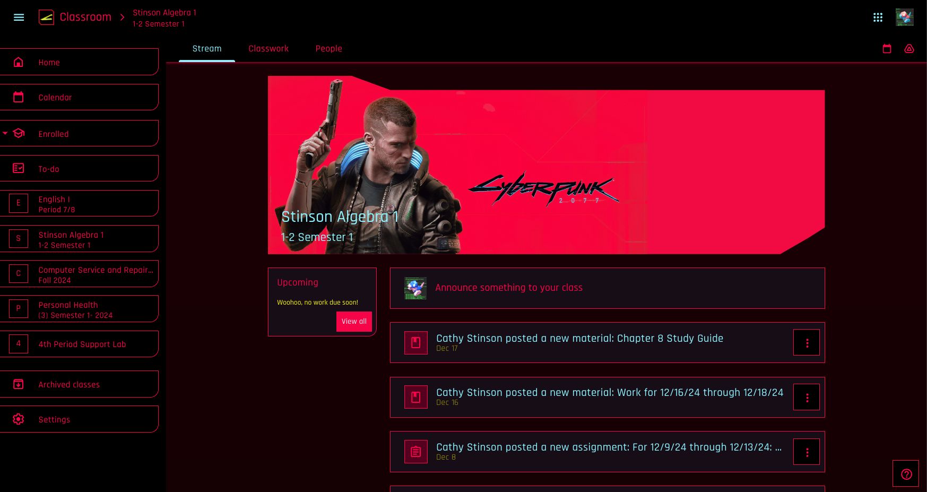Viewport: 927px width, 492px height.
Task: Open Stinson Algebra 1 in sidebar
Action: (79, 239)
